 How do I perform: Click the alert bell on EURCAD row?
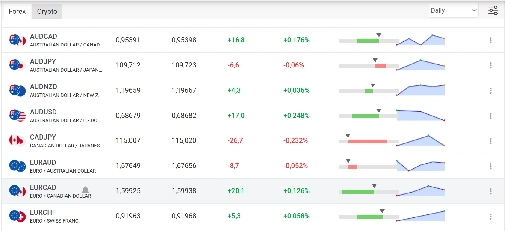(x=85, y=190)
